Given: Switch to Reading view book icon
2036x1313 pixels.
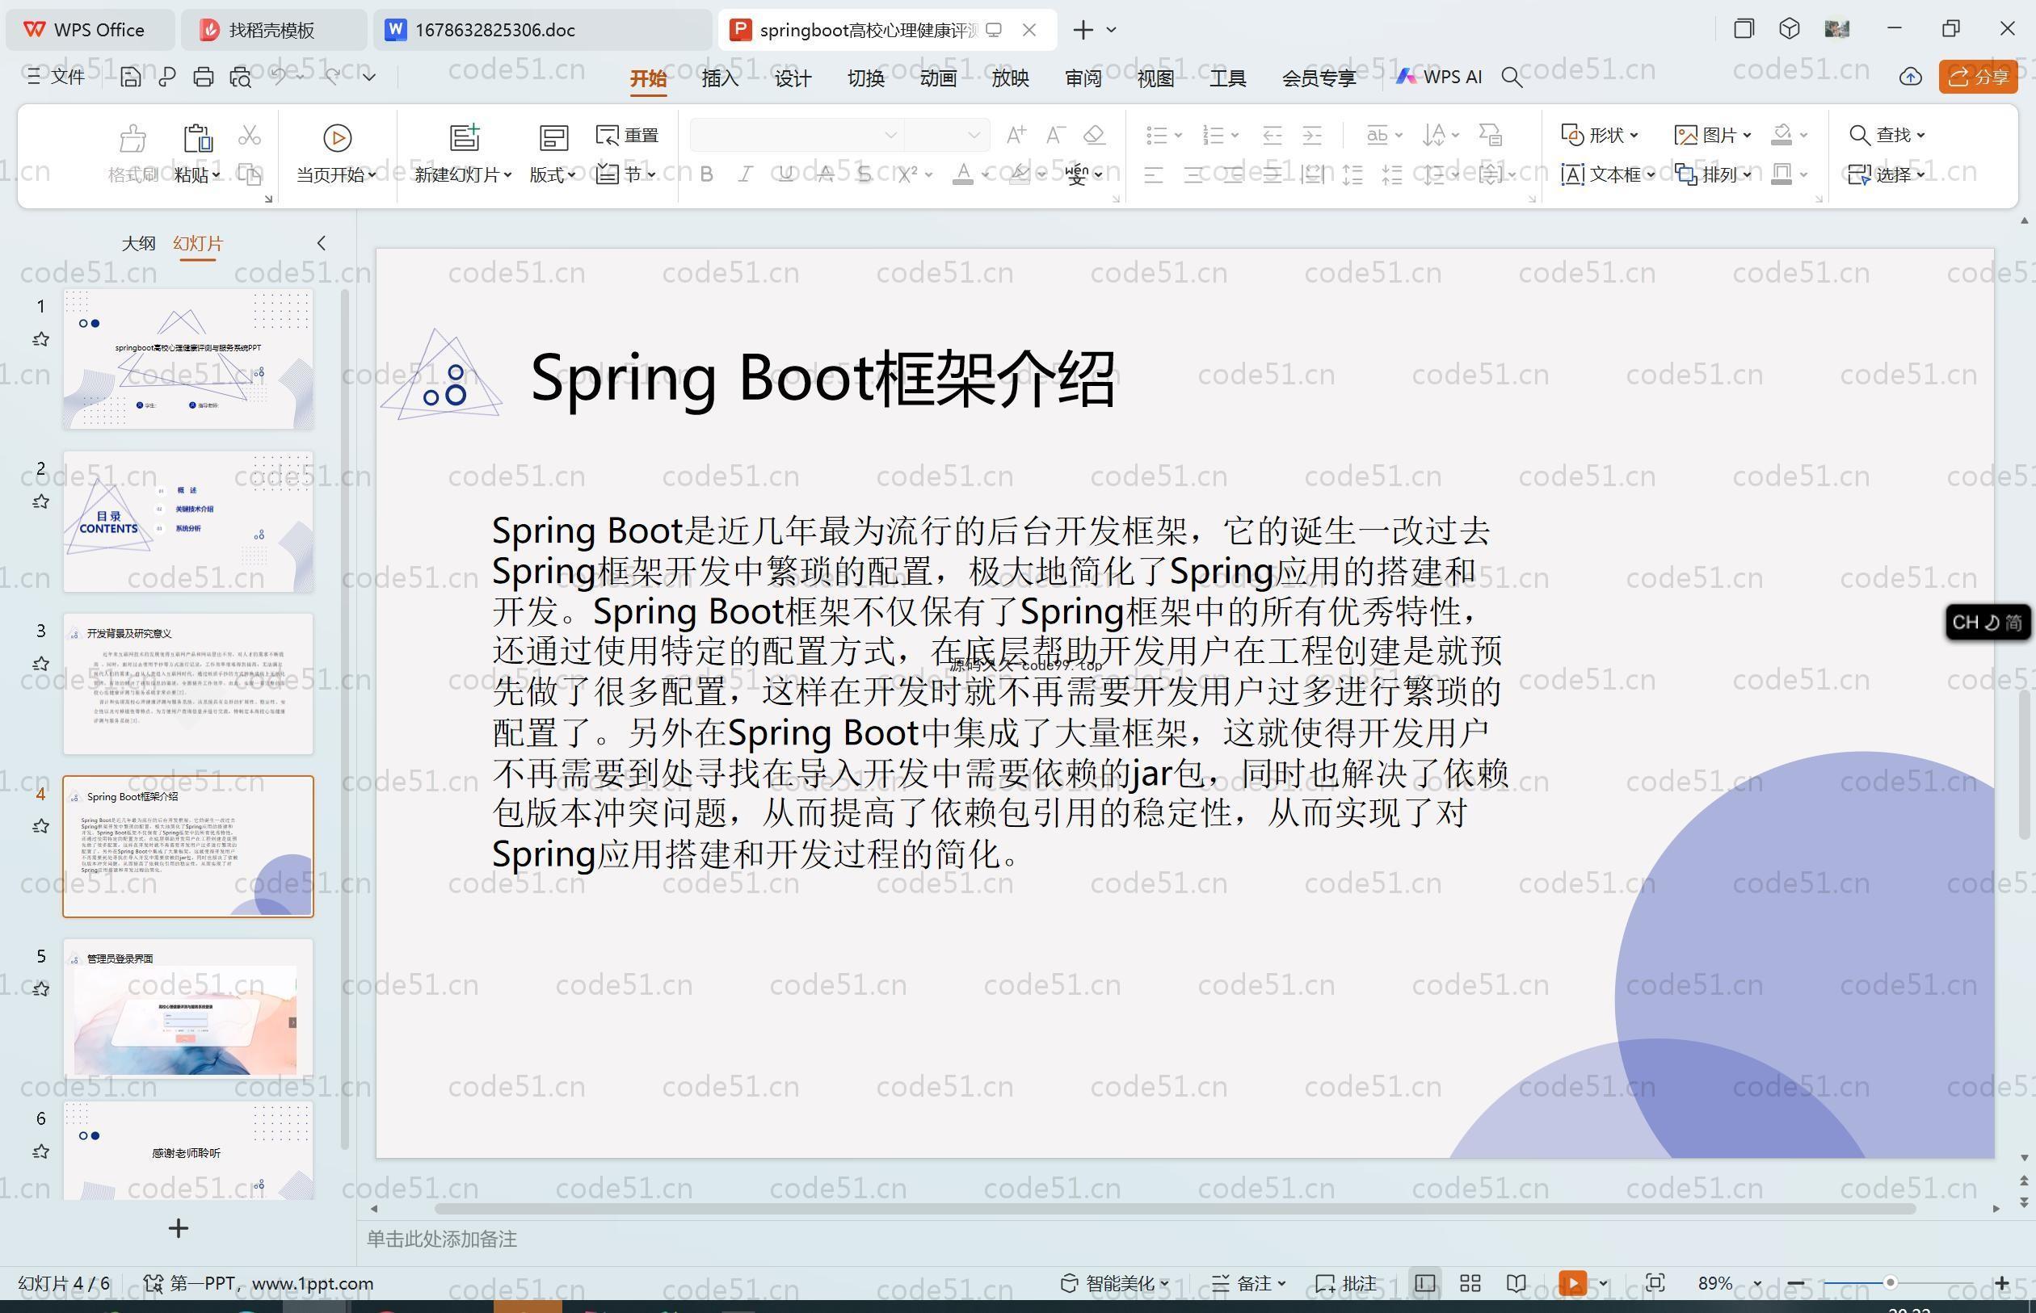Looking at the screenshot, I should 1516,1283.
